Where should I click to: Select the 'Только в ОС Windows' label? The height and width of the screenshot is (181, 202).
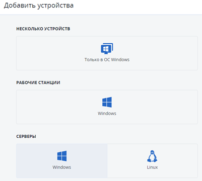coord(107,60)
